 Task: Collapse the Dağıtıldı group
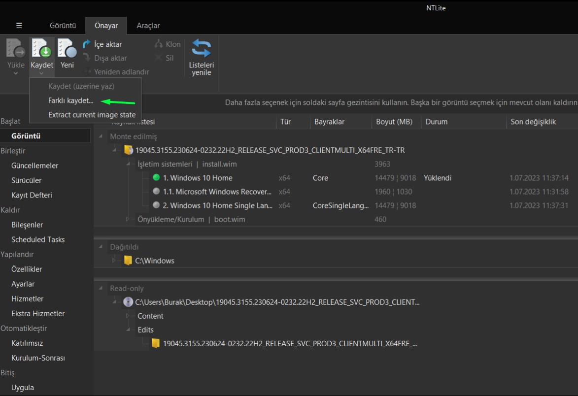101,247
